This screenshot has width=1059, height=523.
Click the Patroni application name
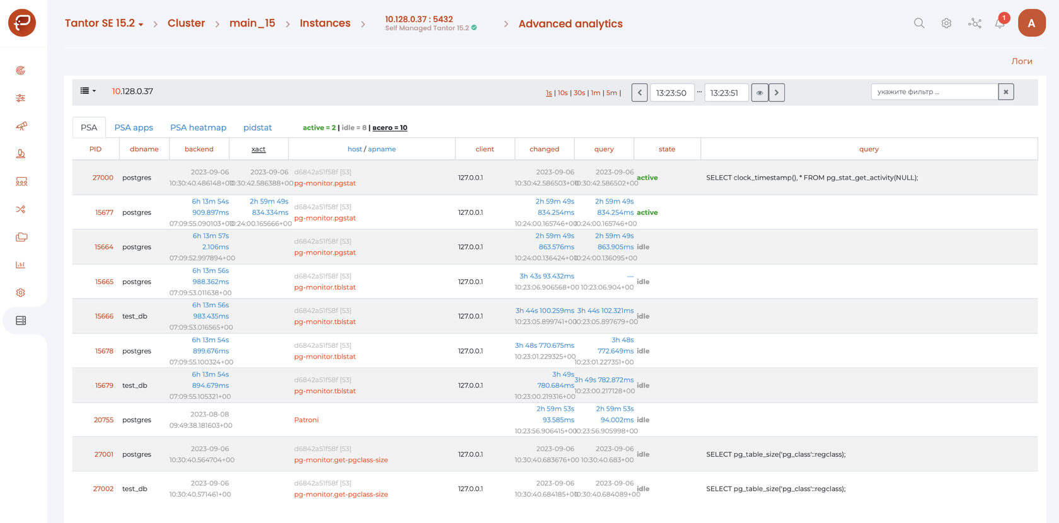click(x=306, y=420)
